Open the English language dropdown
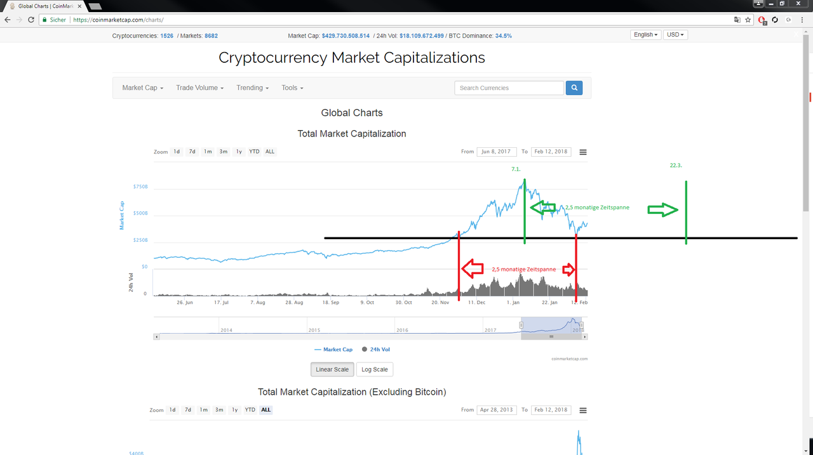Image resolution: width=813 pixels, height=455 pixels. coord(646,35)
